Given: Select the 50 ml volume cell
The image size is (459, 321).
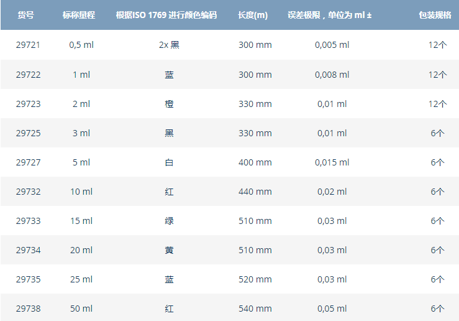Looking at the screenshot, I should 81,309.
